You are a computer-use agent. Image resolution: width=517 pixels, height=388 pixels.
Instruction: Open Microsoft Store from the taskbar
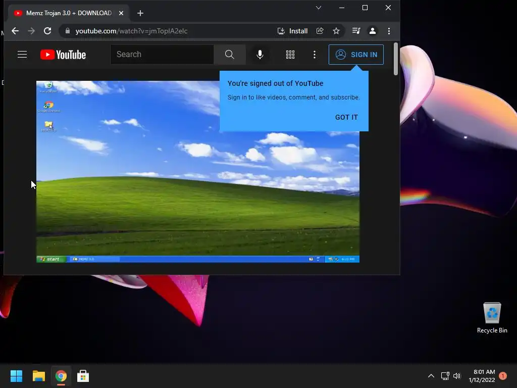pos(83,376)
